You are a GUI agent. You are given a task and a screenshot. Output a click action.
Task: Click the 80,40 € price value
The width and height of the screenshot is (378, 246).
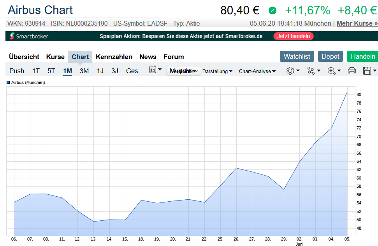(x=240, y=10)
